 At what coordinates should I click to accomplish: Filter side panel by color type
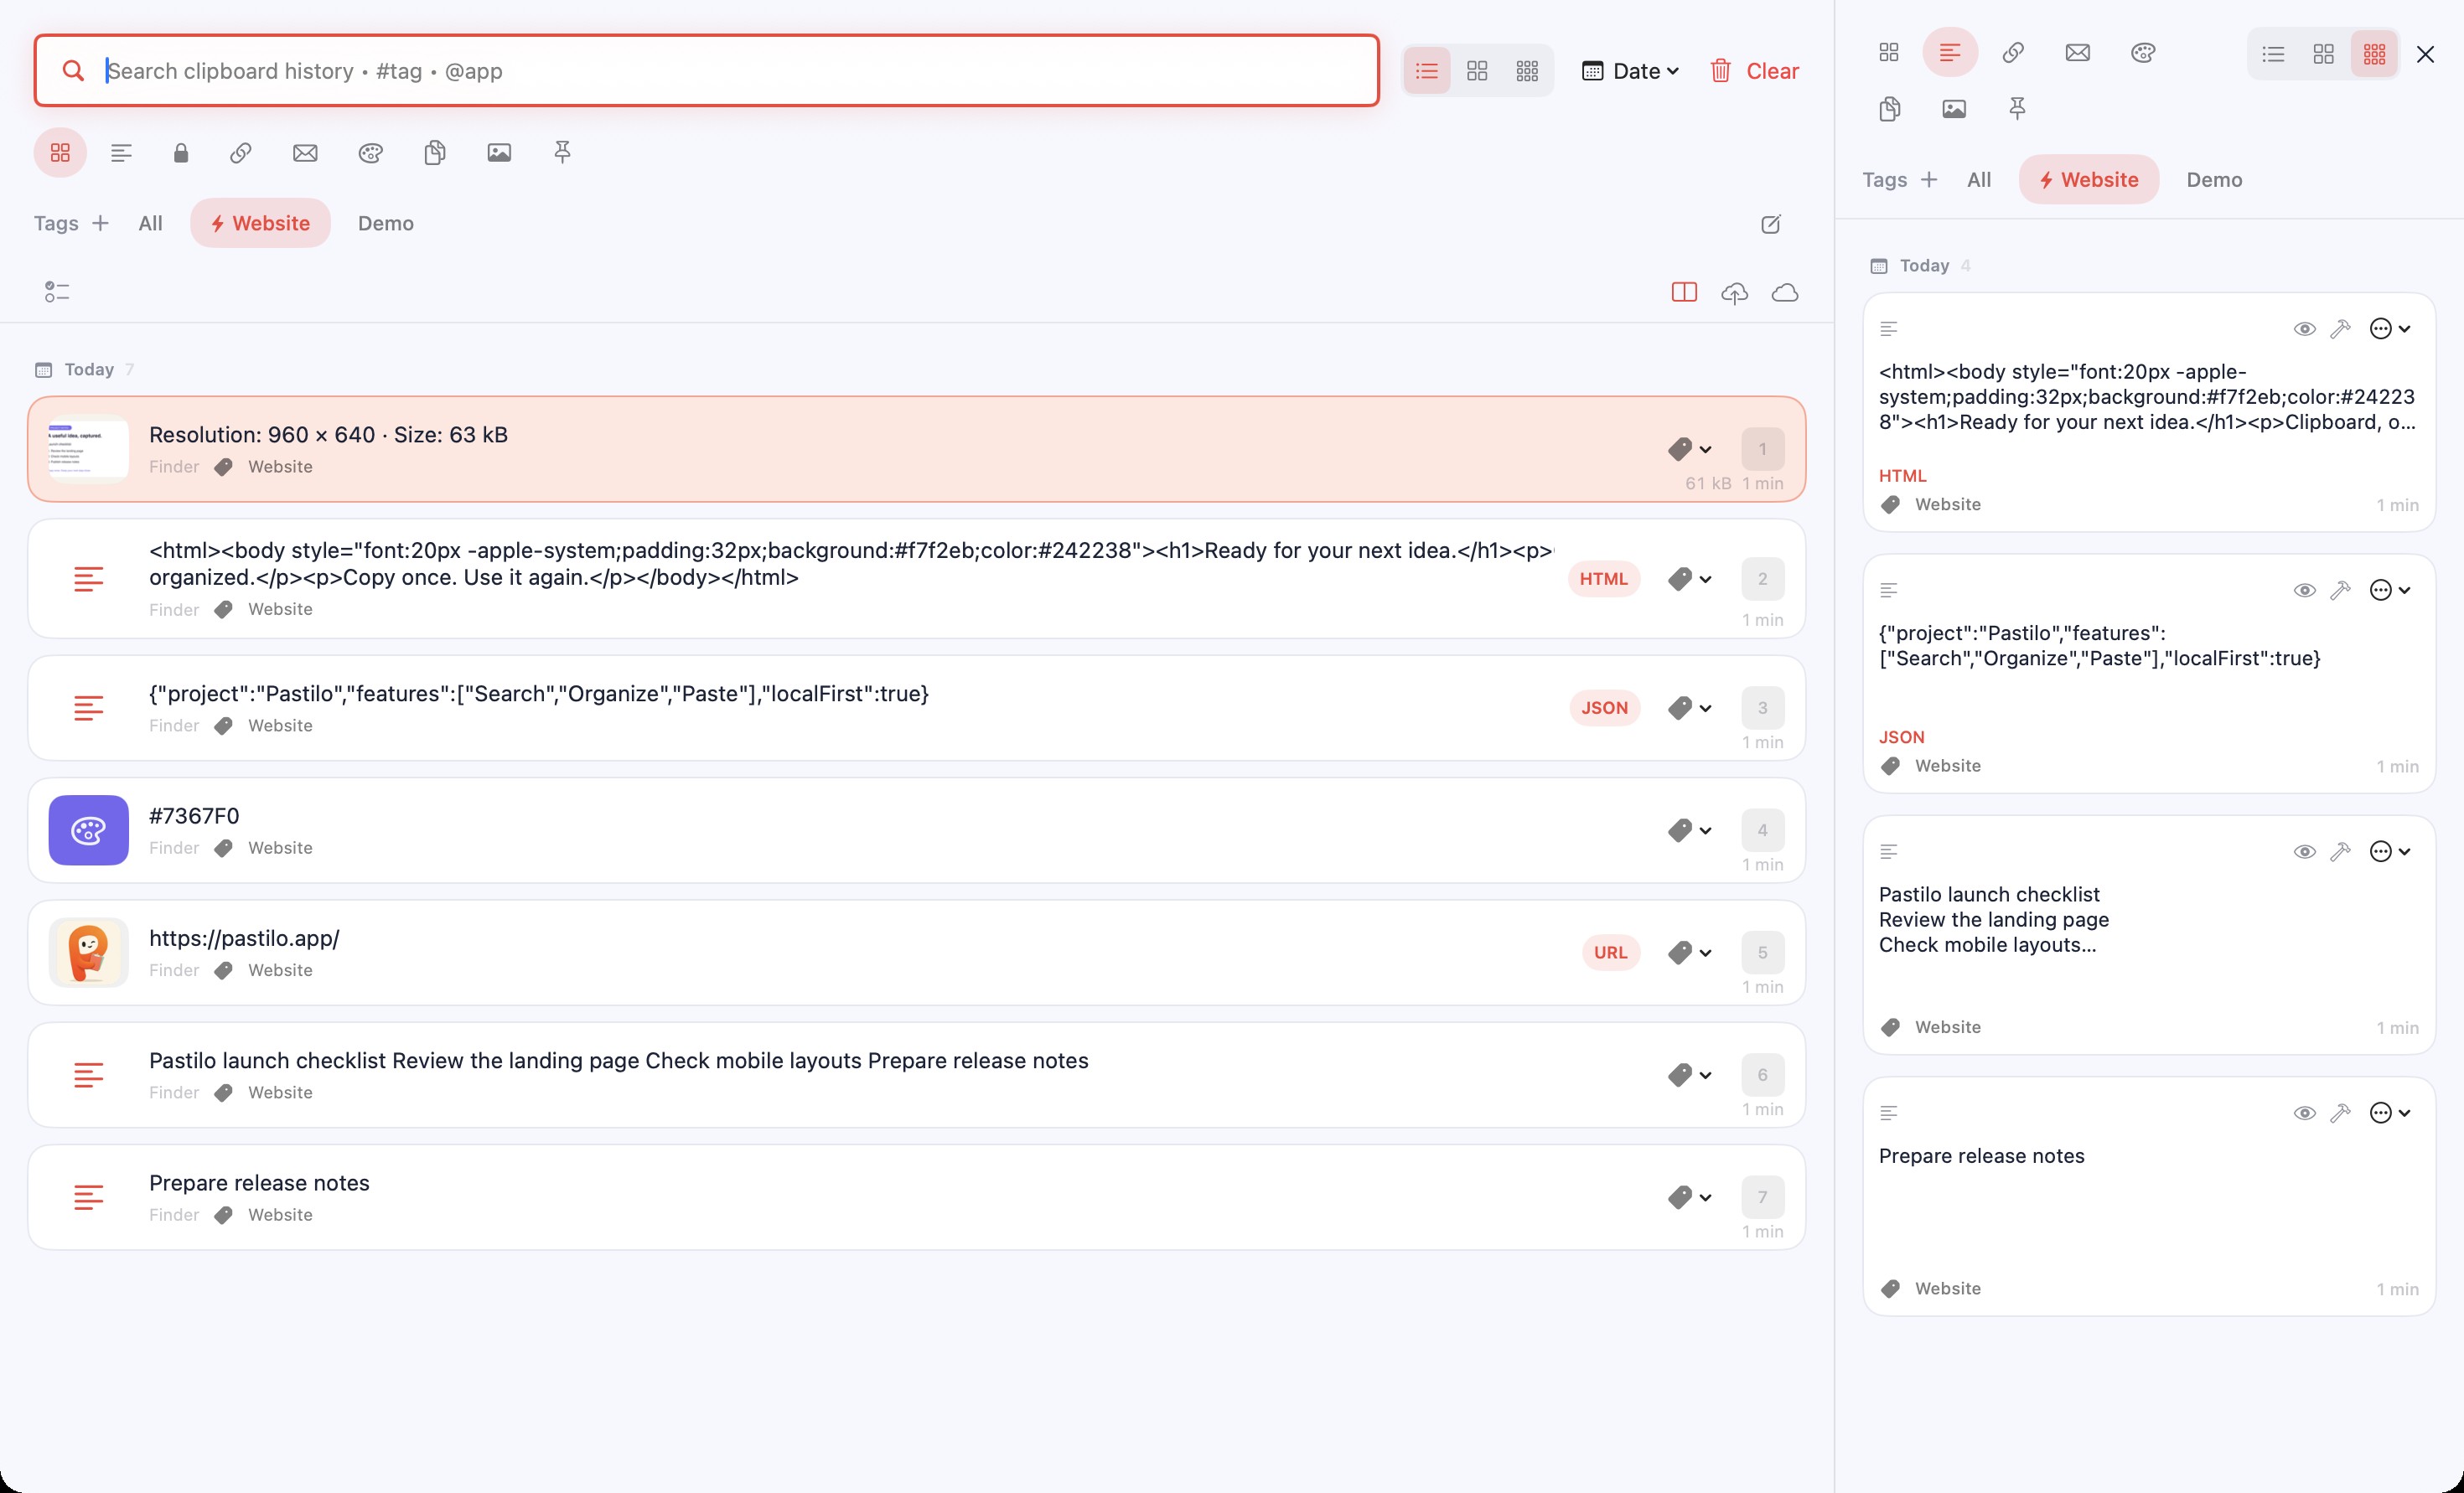pos(2142,53)
